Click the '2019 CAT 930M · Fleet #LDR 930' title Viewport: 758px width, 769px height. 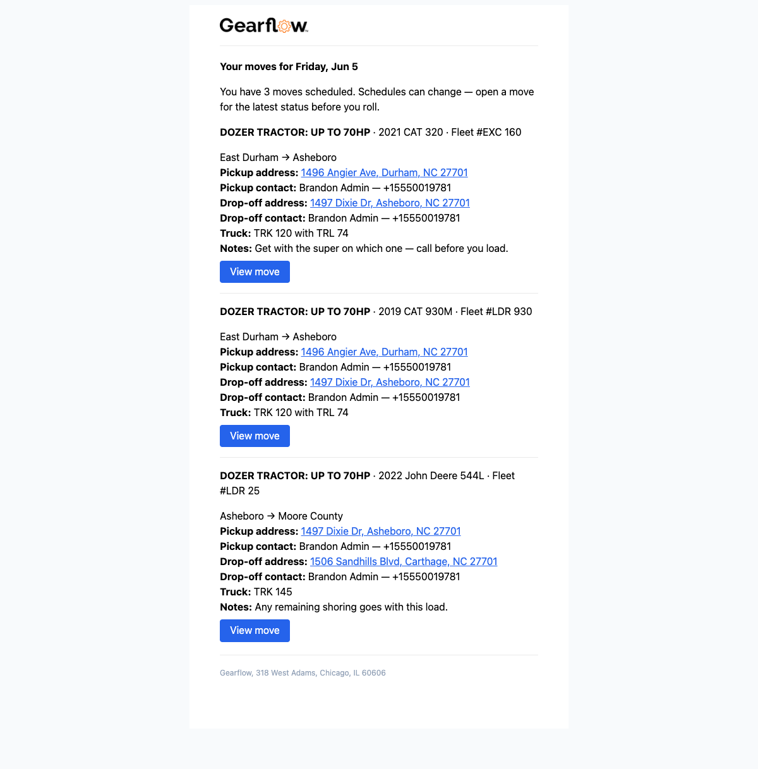[x=455, y=311]
